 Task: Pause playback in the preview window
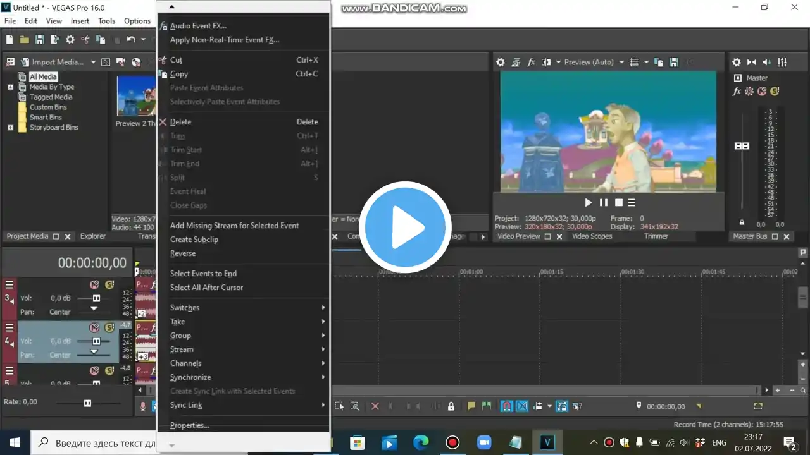[x=604, y=203]
